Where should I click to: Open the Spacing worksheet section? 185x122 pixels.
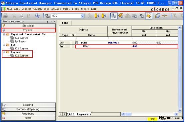(x=28, y=105)
